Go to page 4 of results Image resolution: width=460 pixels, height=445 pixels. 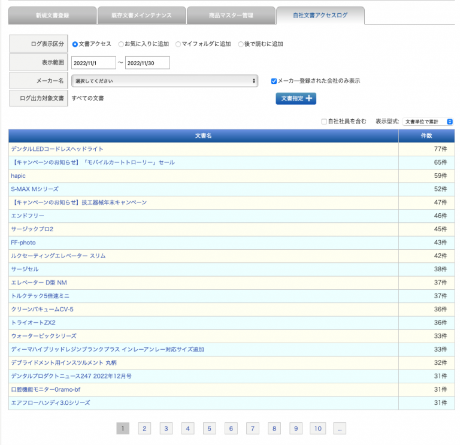point(187,428)
